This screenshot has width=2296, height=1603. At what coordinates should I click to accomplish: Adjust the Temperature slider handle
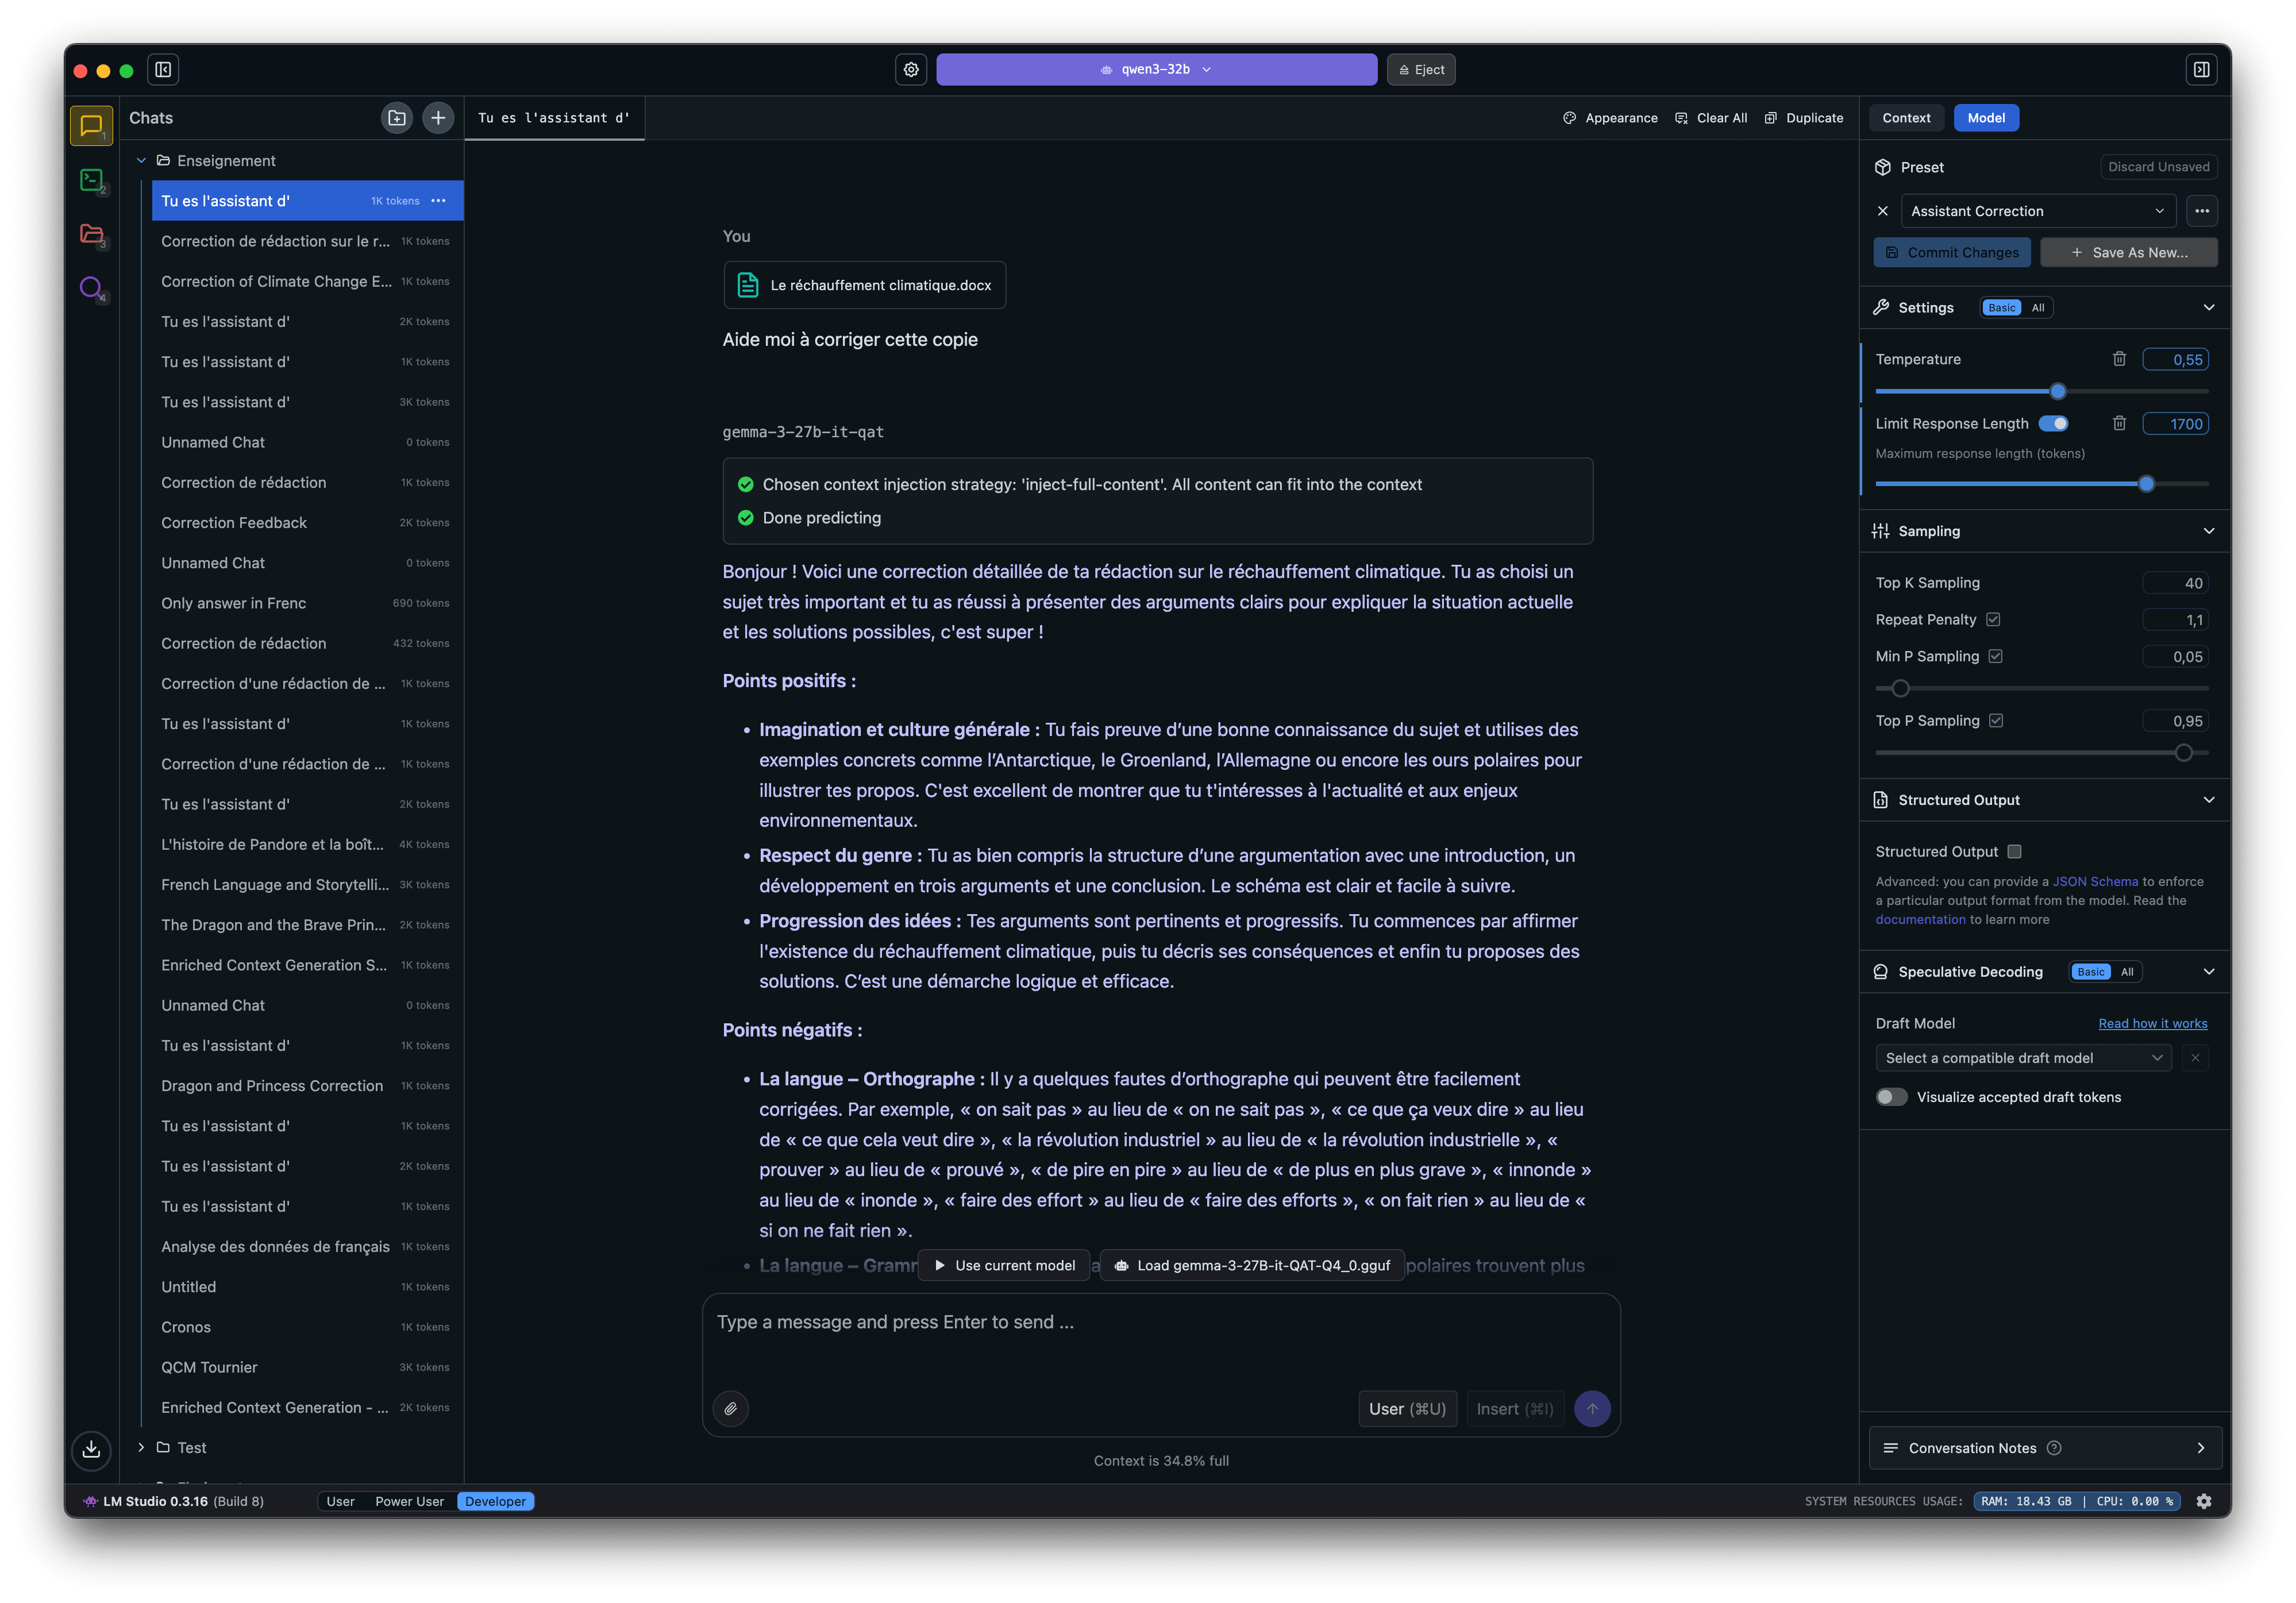pyautogui.click(x=2058, y=392)
